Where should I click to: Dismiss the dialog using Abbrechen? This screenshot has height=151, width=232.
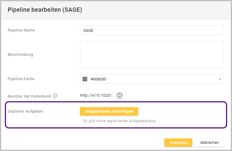209,142
